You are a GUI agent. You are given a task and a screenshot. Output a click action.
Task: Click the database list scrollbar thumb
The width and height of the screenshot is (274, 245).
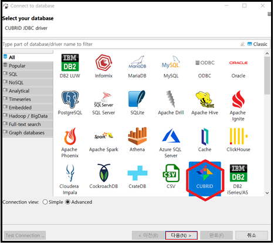point(267,75)
